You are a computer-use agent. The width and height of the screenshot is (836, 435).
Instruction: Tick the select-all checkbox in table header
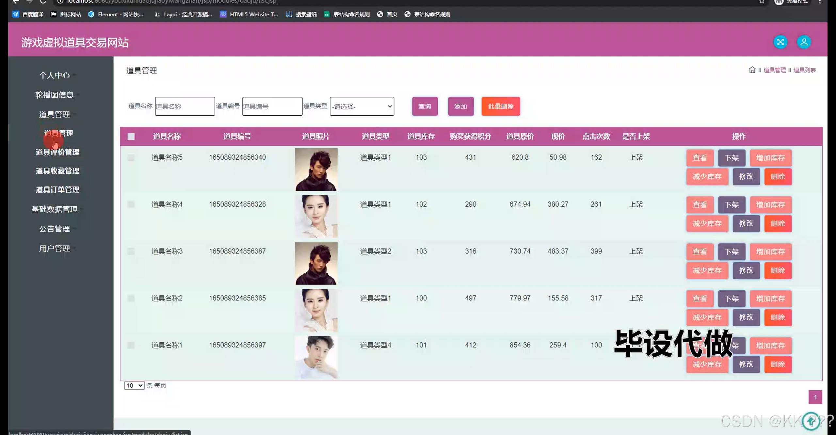(131, 137)
